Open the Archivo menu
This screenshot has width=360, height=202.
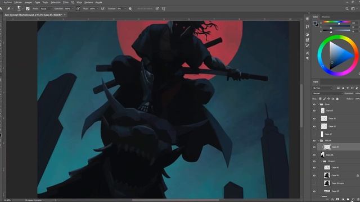click(7, 2)
